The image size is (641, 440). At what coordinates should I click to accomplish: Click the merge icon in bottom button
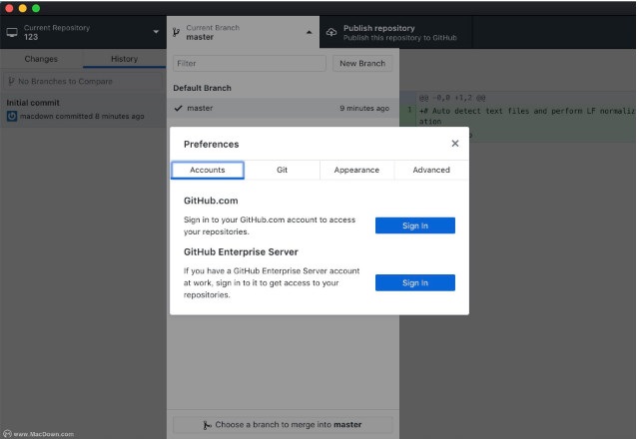pyautogui.click(x=208, y=425)
